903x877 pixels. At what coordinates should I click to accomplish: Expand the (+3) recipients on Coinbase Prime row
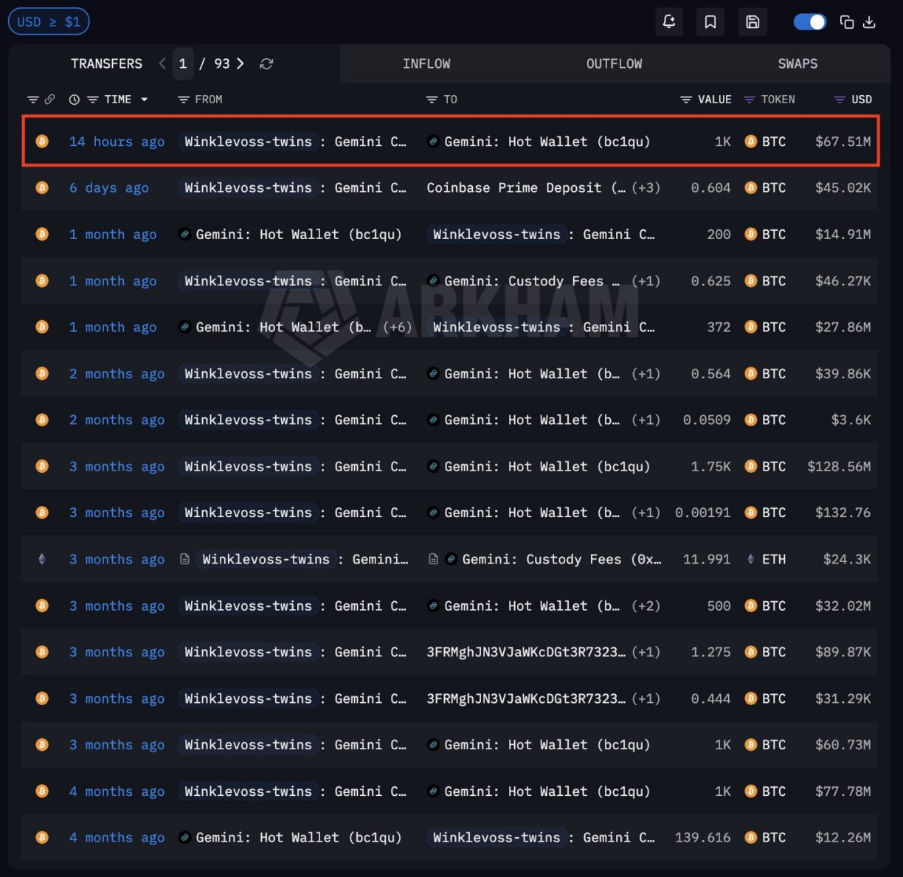646,188
